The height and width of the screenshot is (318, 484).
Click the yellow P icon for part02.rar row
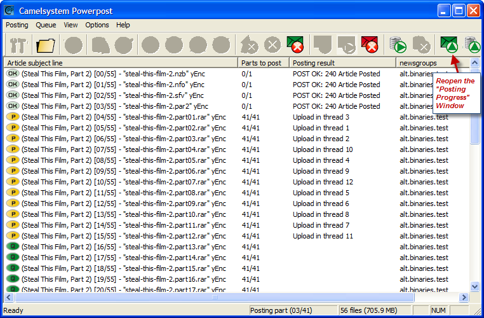(x=13, y=128)
